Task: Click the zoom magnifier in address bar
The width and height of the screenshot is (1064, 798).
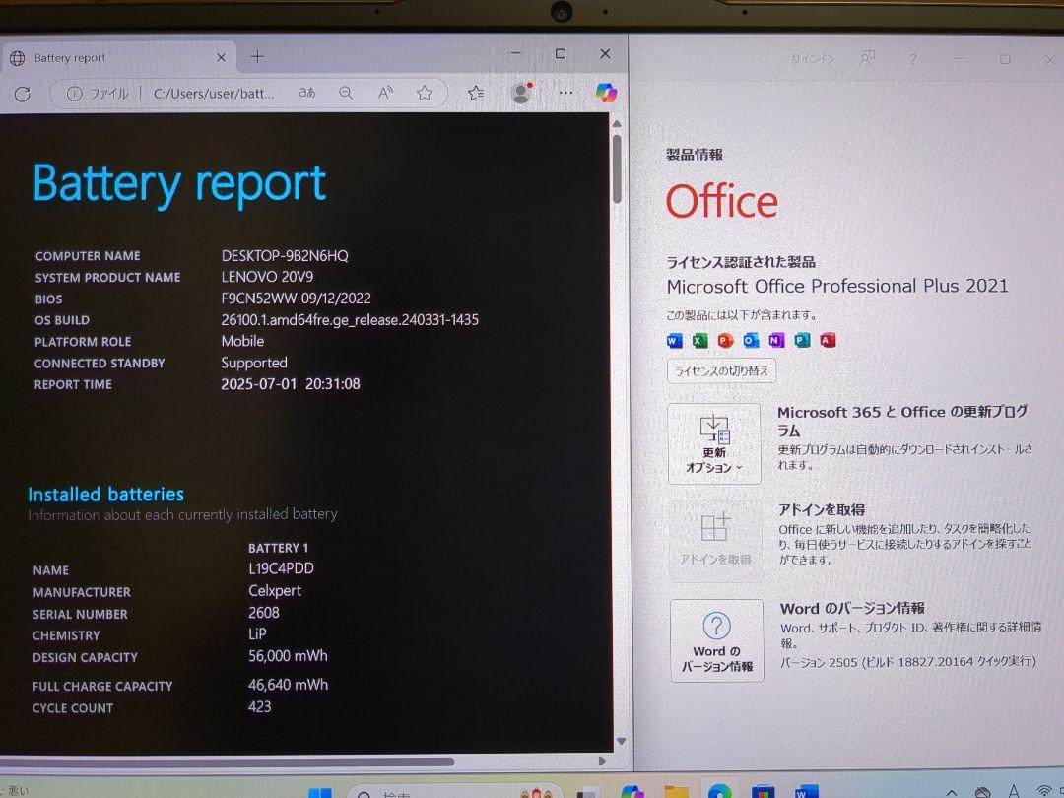Action: click(x=346, y=93)
